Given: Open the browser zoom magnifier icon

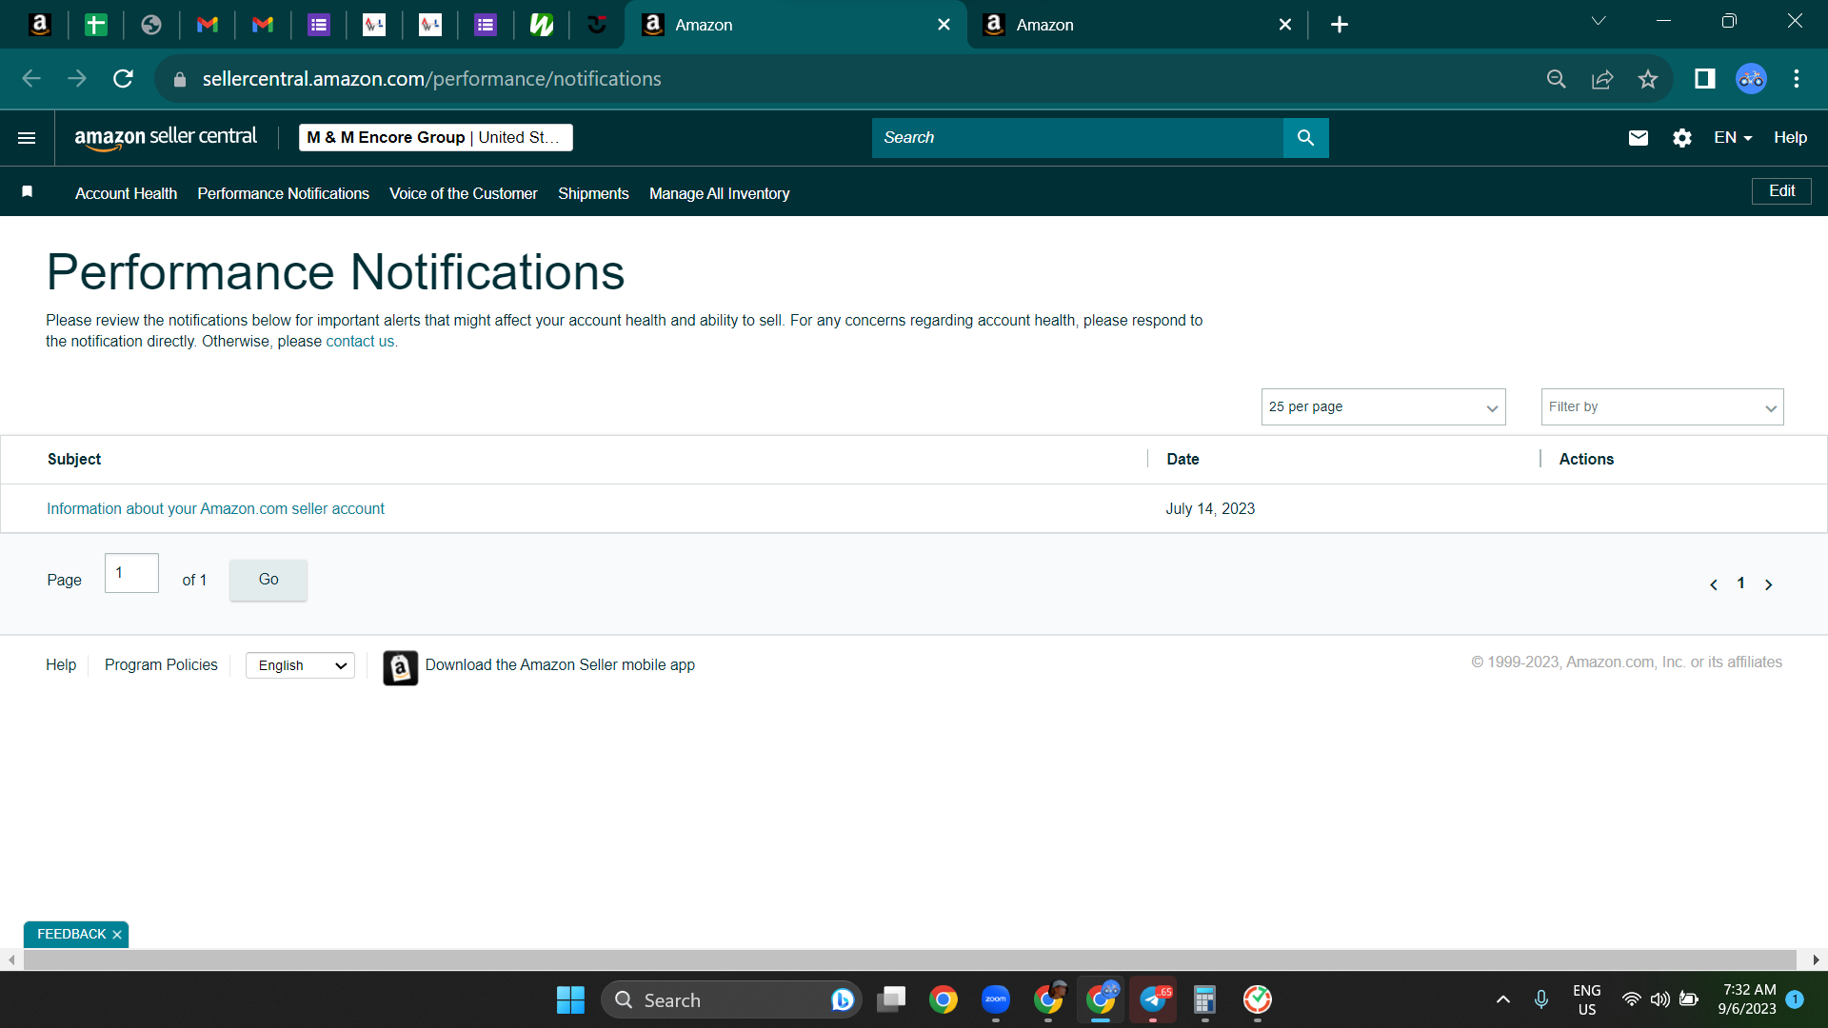Looking at the screenshot, I should (1557, 79).
